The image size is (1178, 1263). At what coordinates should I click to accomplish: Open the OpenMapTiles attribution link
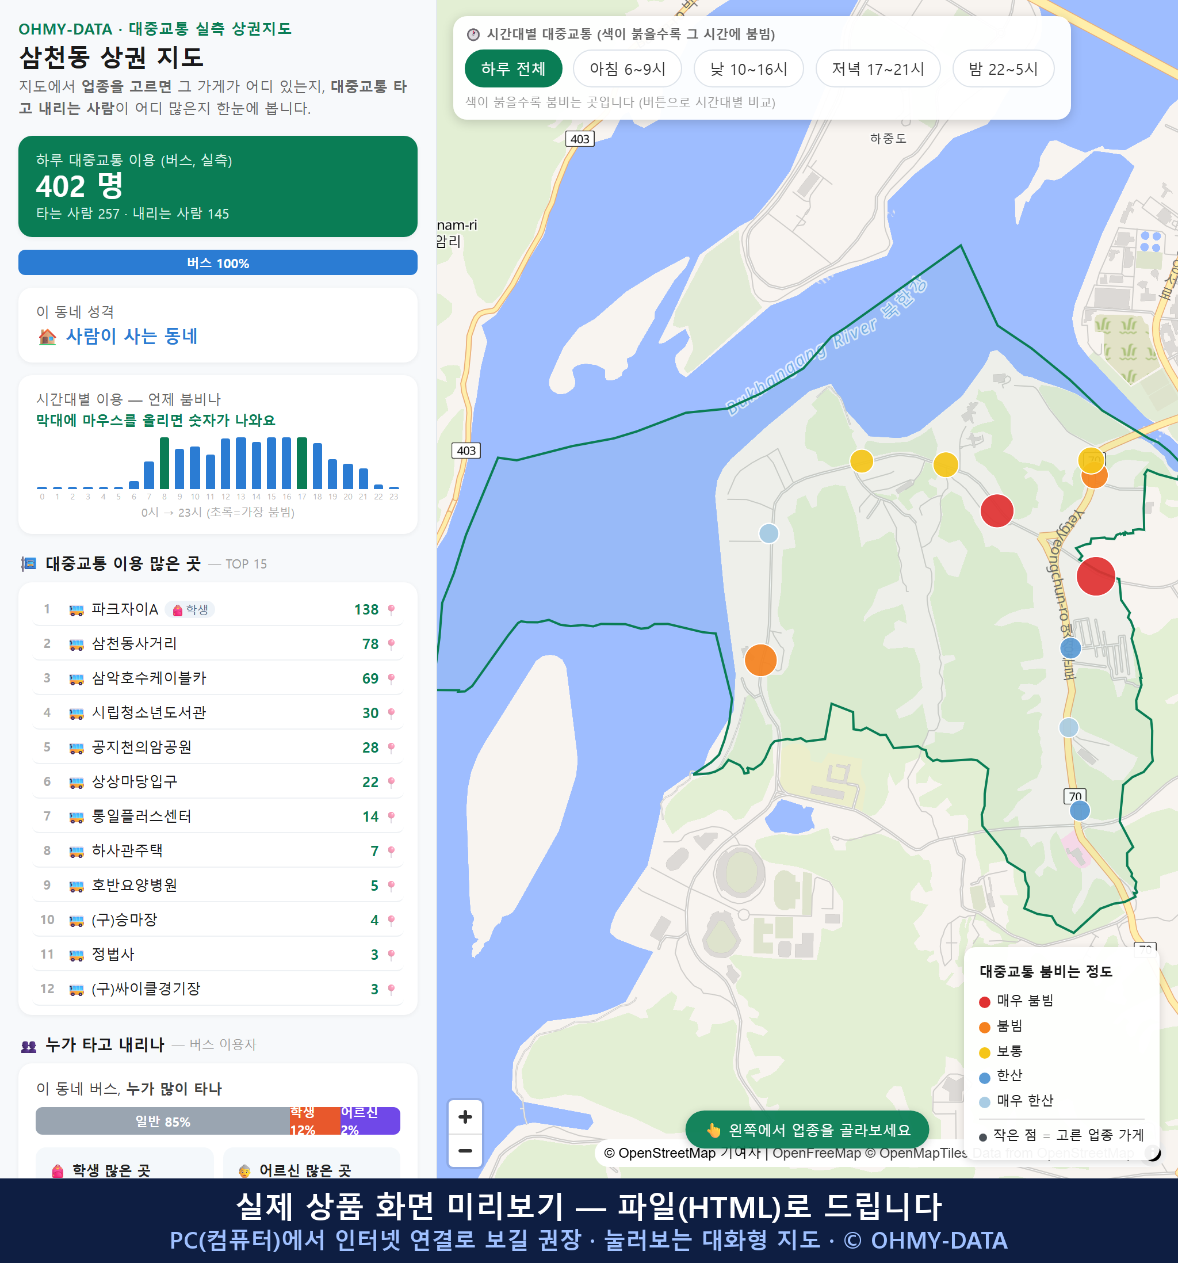click(x=923, y=1153)
